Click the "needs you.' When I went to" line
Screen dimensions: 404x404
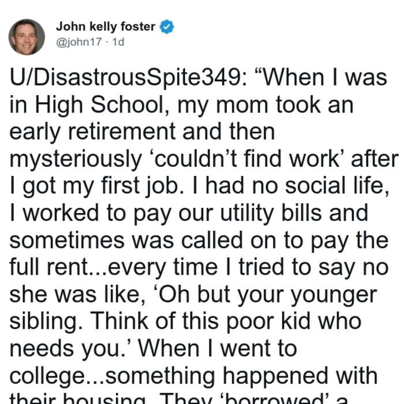[x=153, y=349]
